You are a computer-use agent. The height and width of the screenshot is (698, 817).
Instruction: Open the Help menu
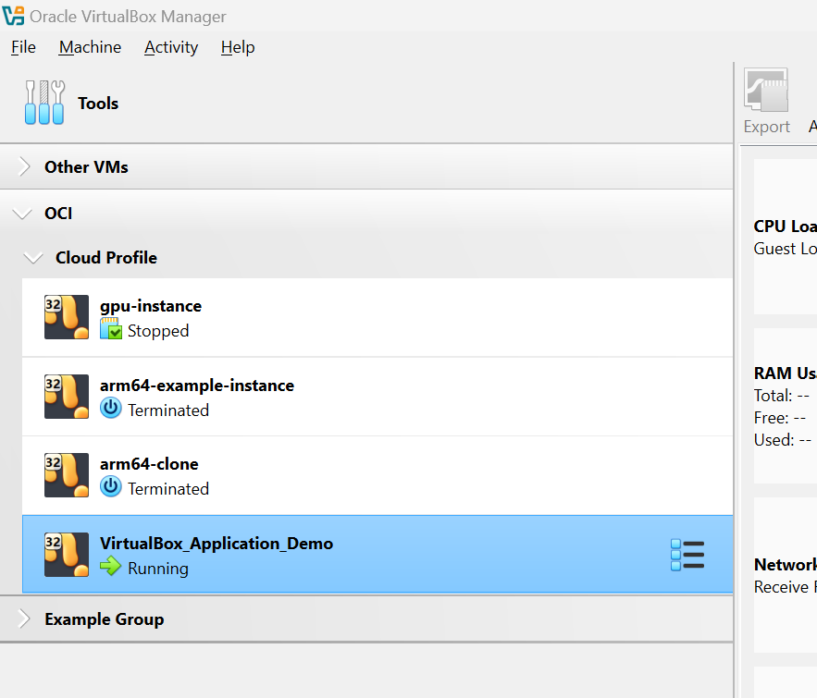[x=238, y=47]
